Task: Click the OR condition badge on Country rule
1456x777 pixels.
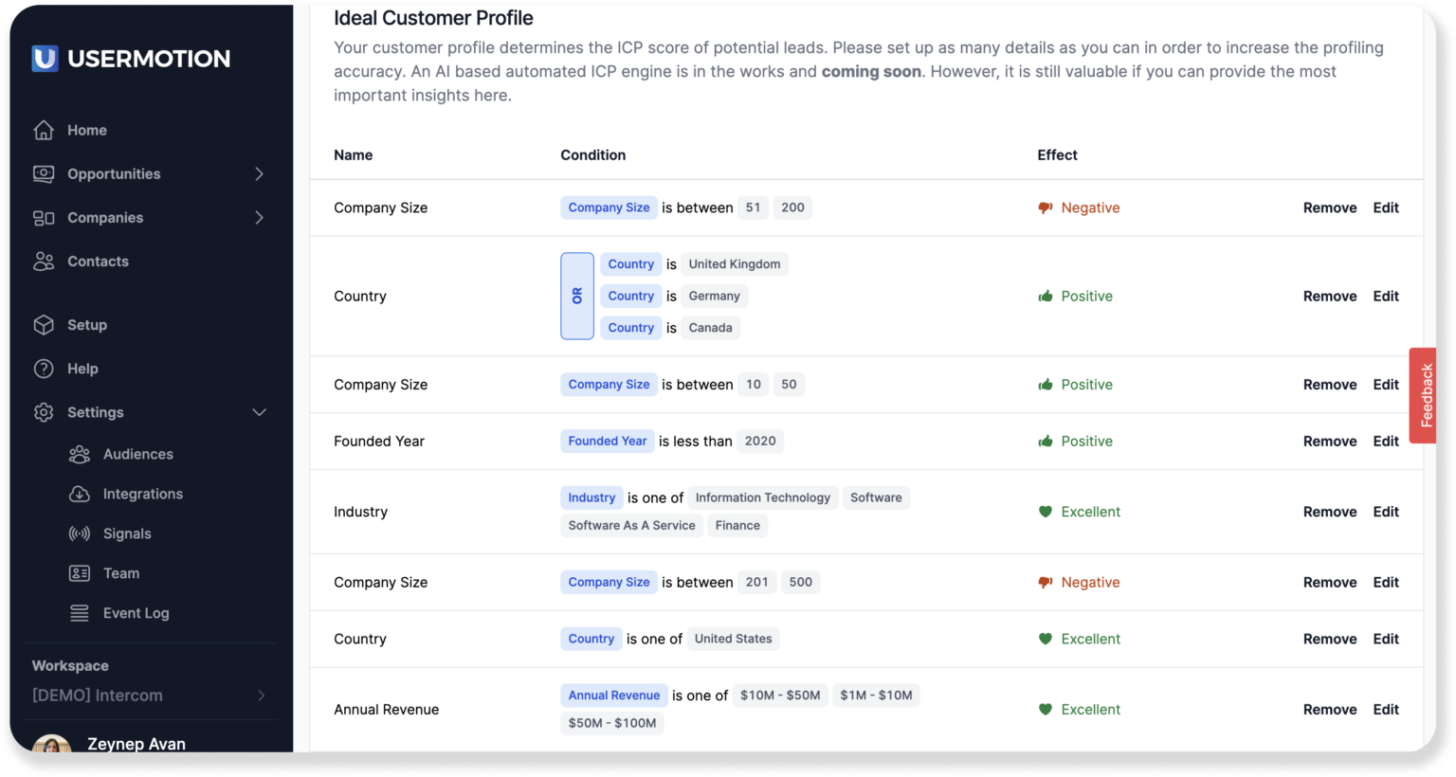Action: [x=577, y=296]
